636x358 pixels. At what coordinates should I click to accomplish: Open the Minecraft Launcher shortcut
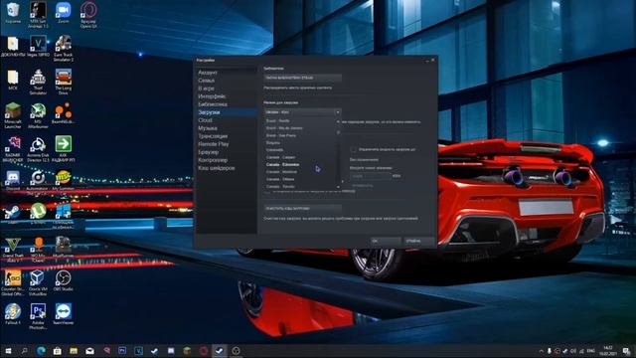13,115
